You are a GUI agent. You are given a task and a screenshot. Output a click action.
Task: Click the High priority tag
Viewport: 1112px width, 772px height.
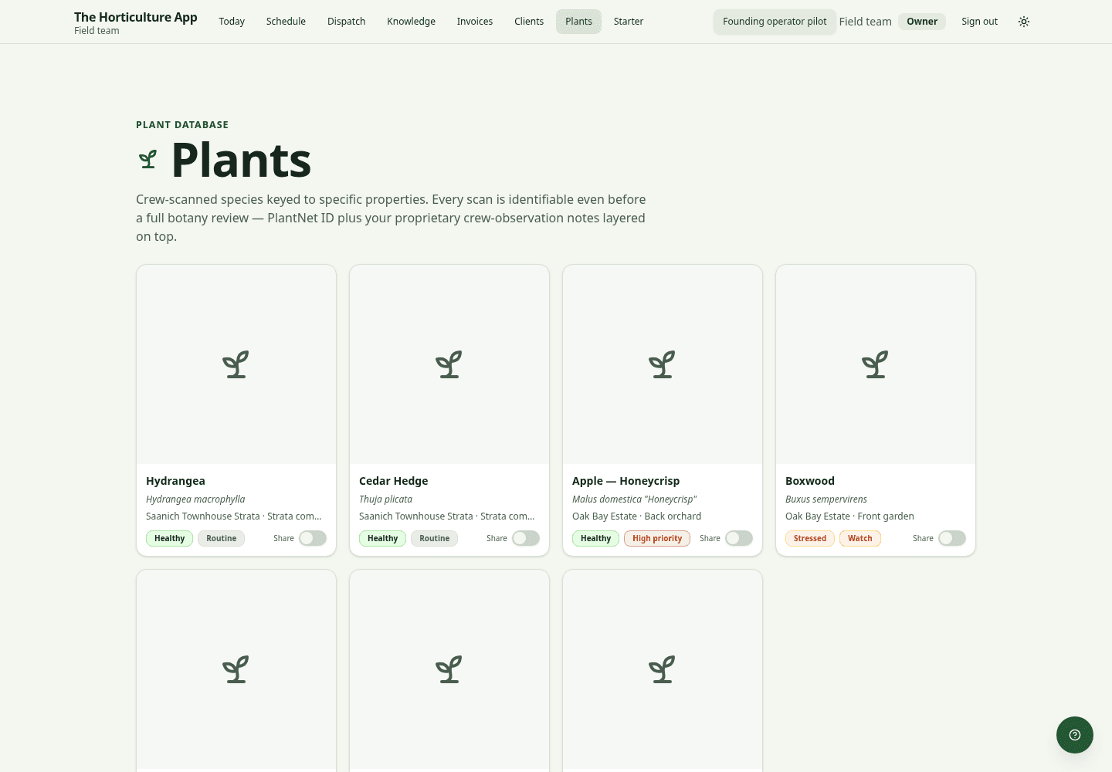click(657, 538)
